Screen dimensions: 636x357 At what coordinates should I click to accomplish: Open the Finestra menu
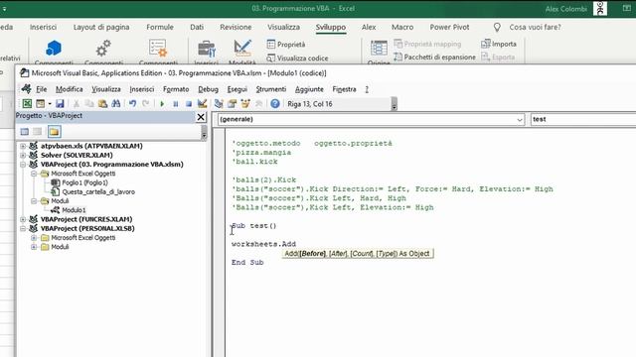click(344, 89)
